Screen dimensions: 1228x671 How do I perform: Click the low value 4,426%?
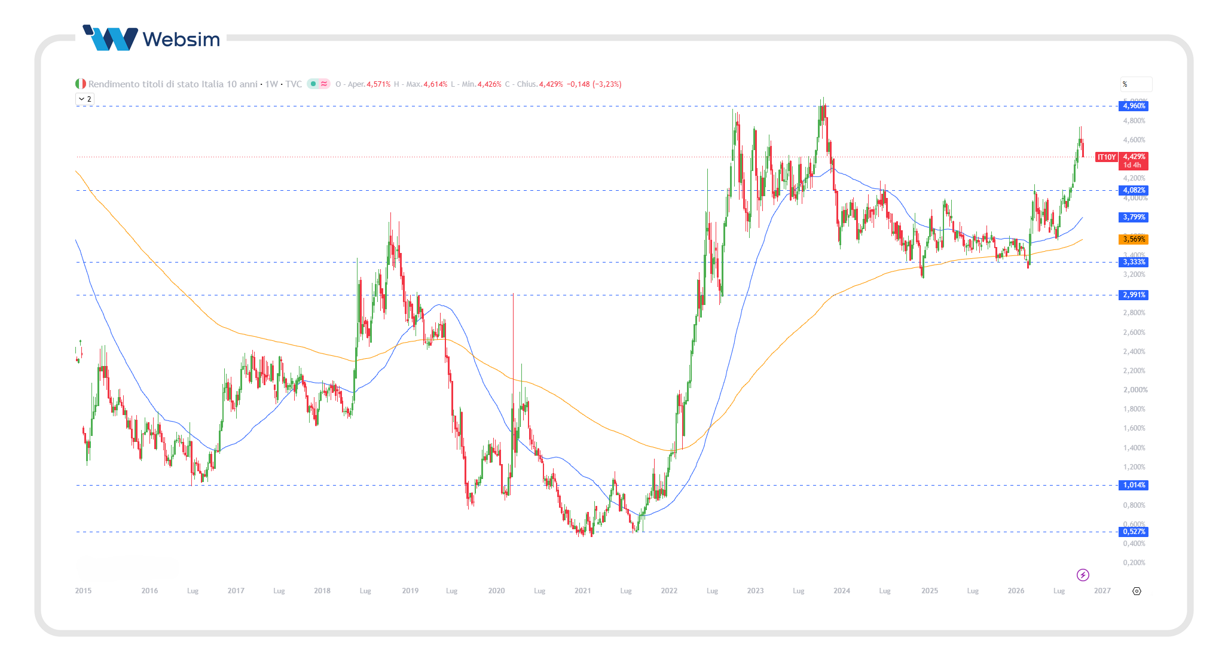tap(489, 84)
